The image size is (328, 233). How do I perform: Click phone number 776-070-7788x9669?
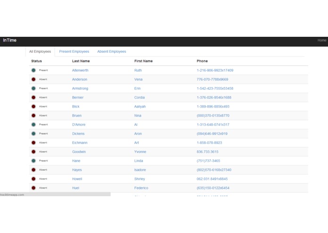point(212,79)
